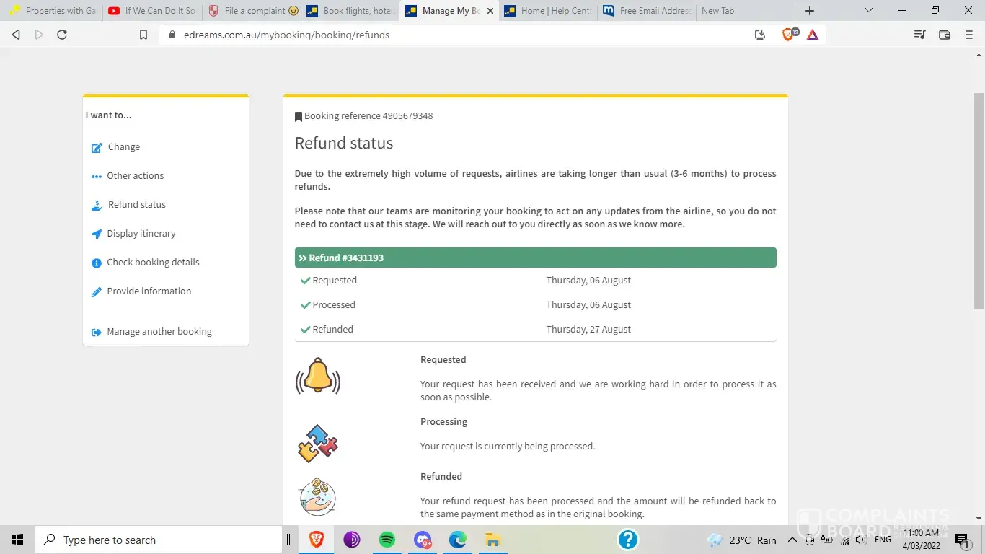The height and width of the screenshot is (554, 985).
Task: Show hidden system tray icons
Action: [x=792, y=540]
